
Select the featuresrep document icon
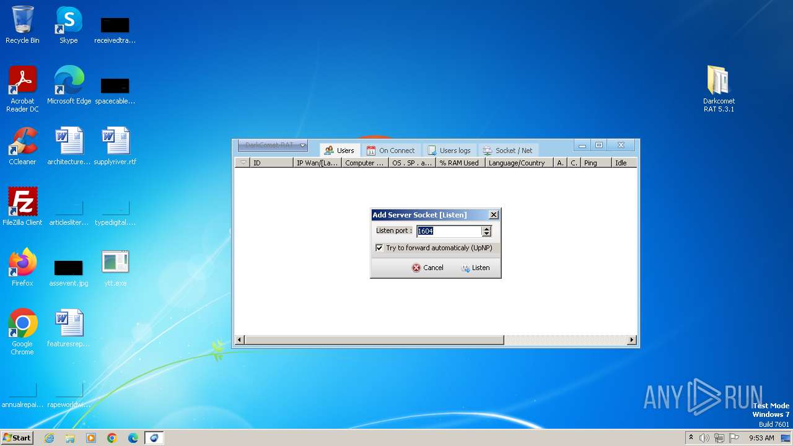coord(69,328)
